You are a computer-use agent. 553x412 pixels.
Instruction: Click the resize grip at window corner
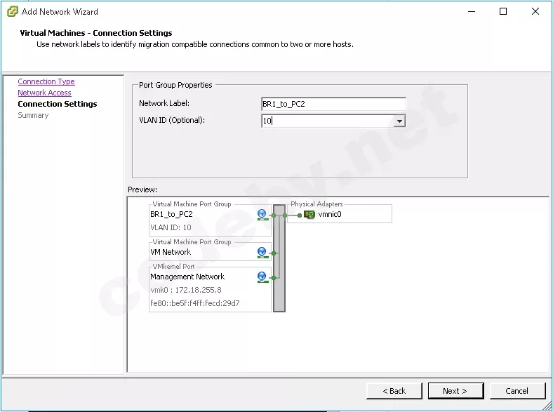click(x=547, y=406)
